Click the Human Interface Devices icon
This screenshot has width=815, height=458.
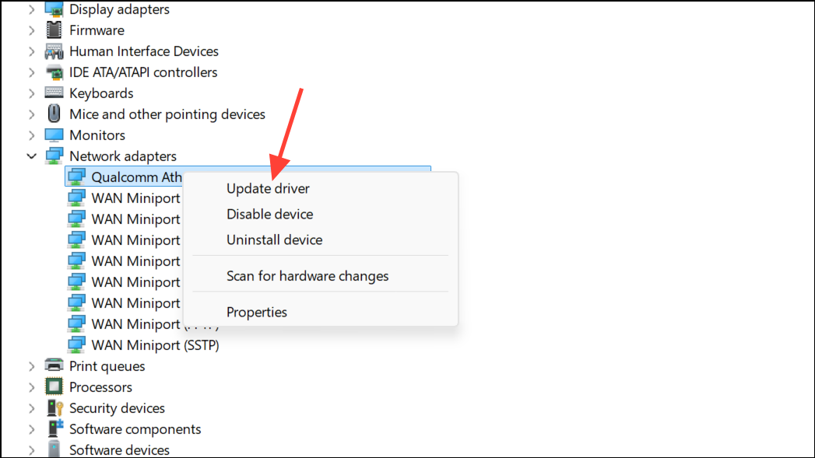click(x=54, y=51)
